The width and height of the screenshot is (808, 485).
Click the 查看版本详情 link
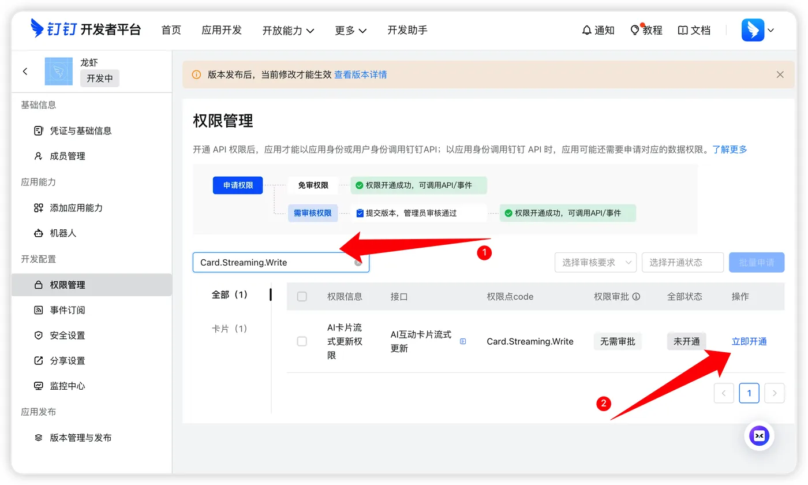click(x=361, y=74)
